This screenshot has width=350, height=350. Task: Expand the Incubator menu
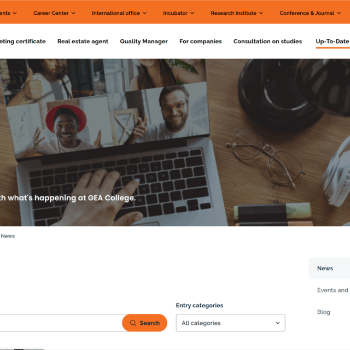click(178, 13)
